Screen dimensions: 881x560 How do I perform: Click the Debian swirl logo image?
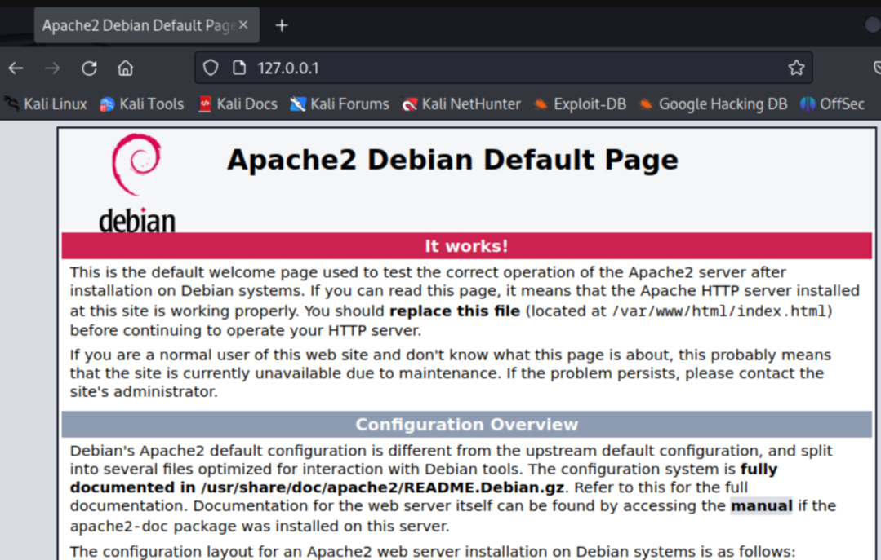[x=136, y=183]
